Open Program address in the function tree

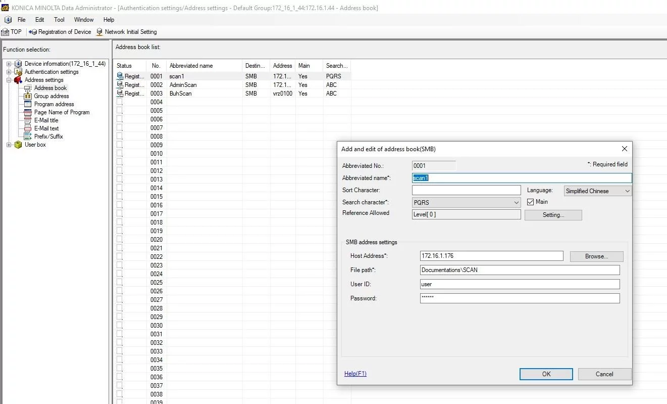tap(54, 104)
